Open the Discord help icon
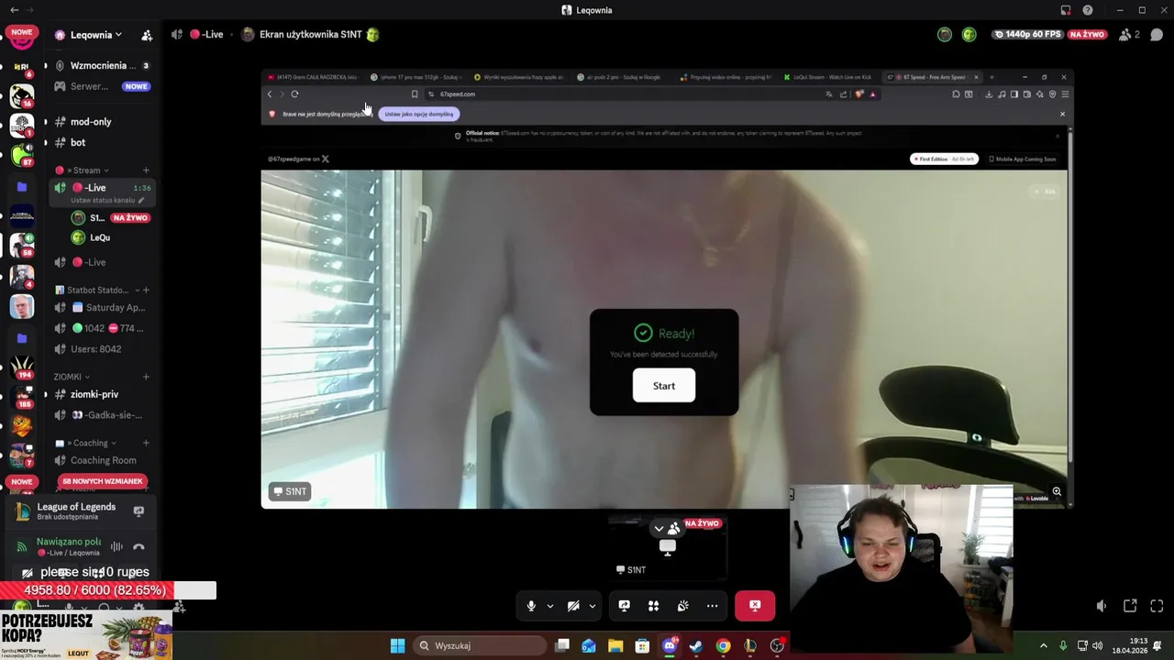Image resolution: width=1174 pixels, height=660 pixels. [1088, 10]
